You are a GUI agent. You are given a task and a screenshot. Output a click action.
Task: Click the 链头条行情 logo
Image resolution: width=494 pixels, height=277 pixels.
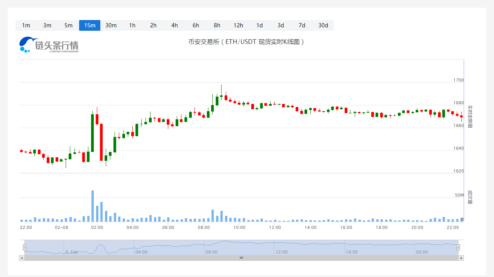[49, 45]
